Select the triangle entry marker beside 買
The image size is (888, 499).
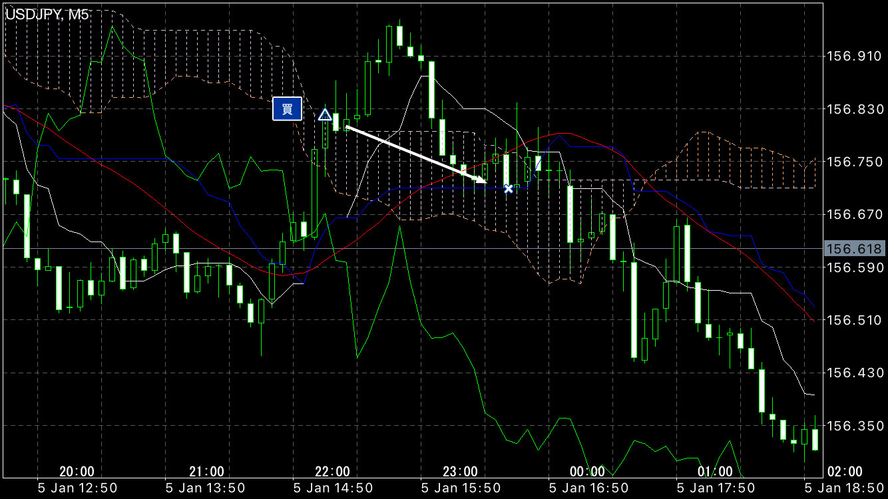pos(325,115)
